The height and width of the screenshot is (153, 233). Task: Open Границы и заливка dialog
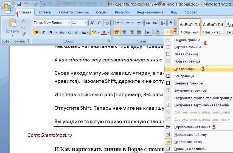tap(190, 149)
